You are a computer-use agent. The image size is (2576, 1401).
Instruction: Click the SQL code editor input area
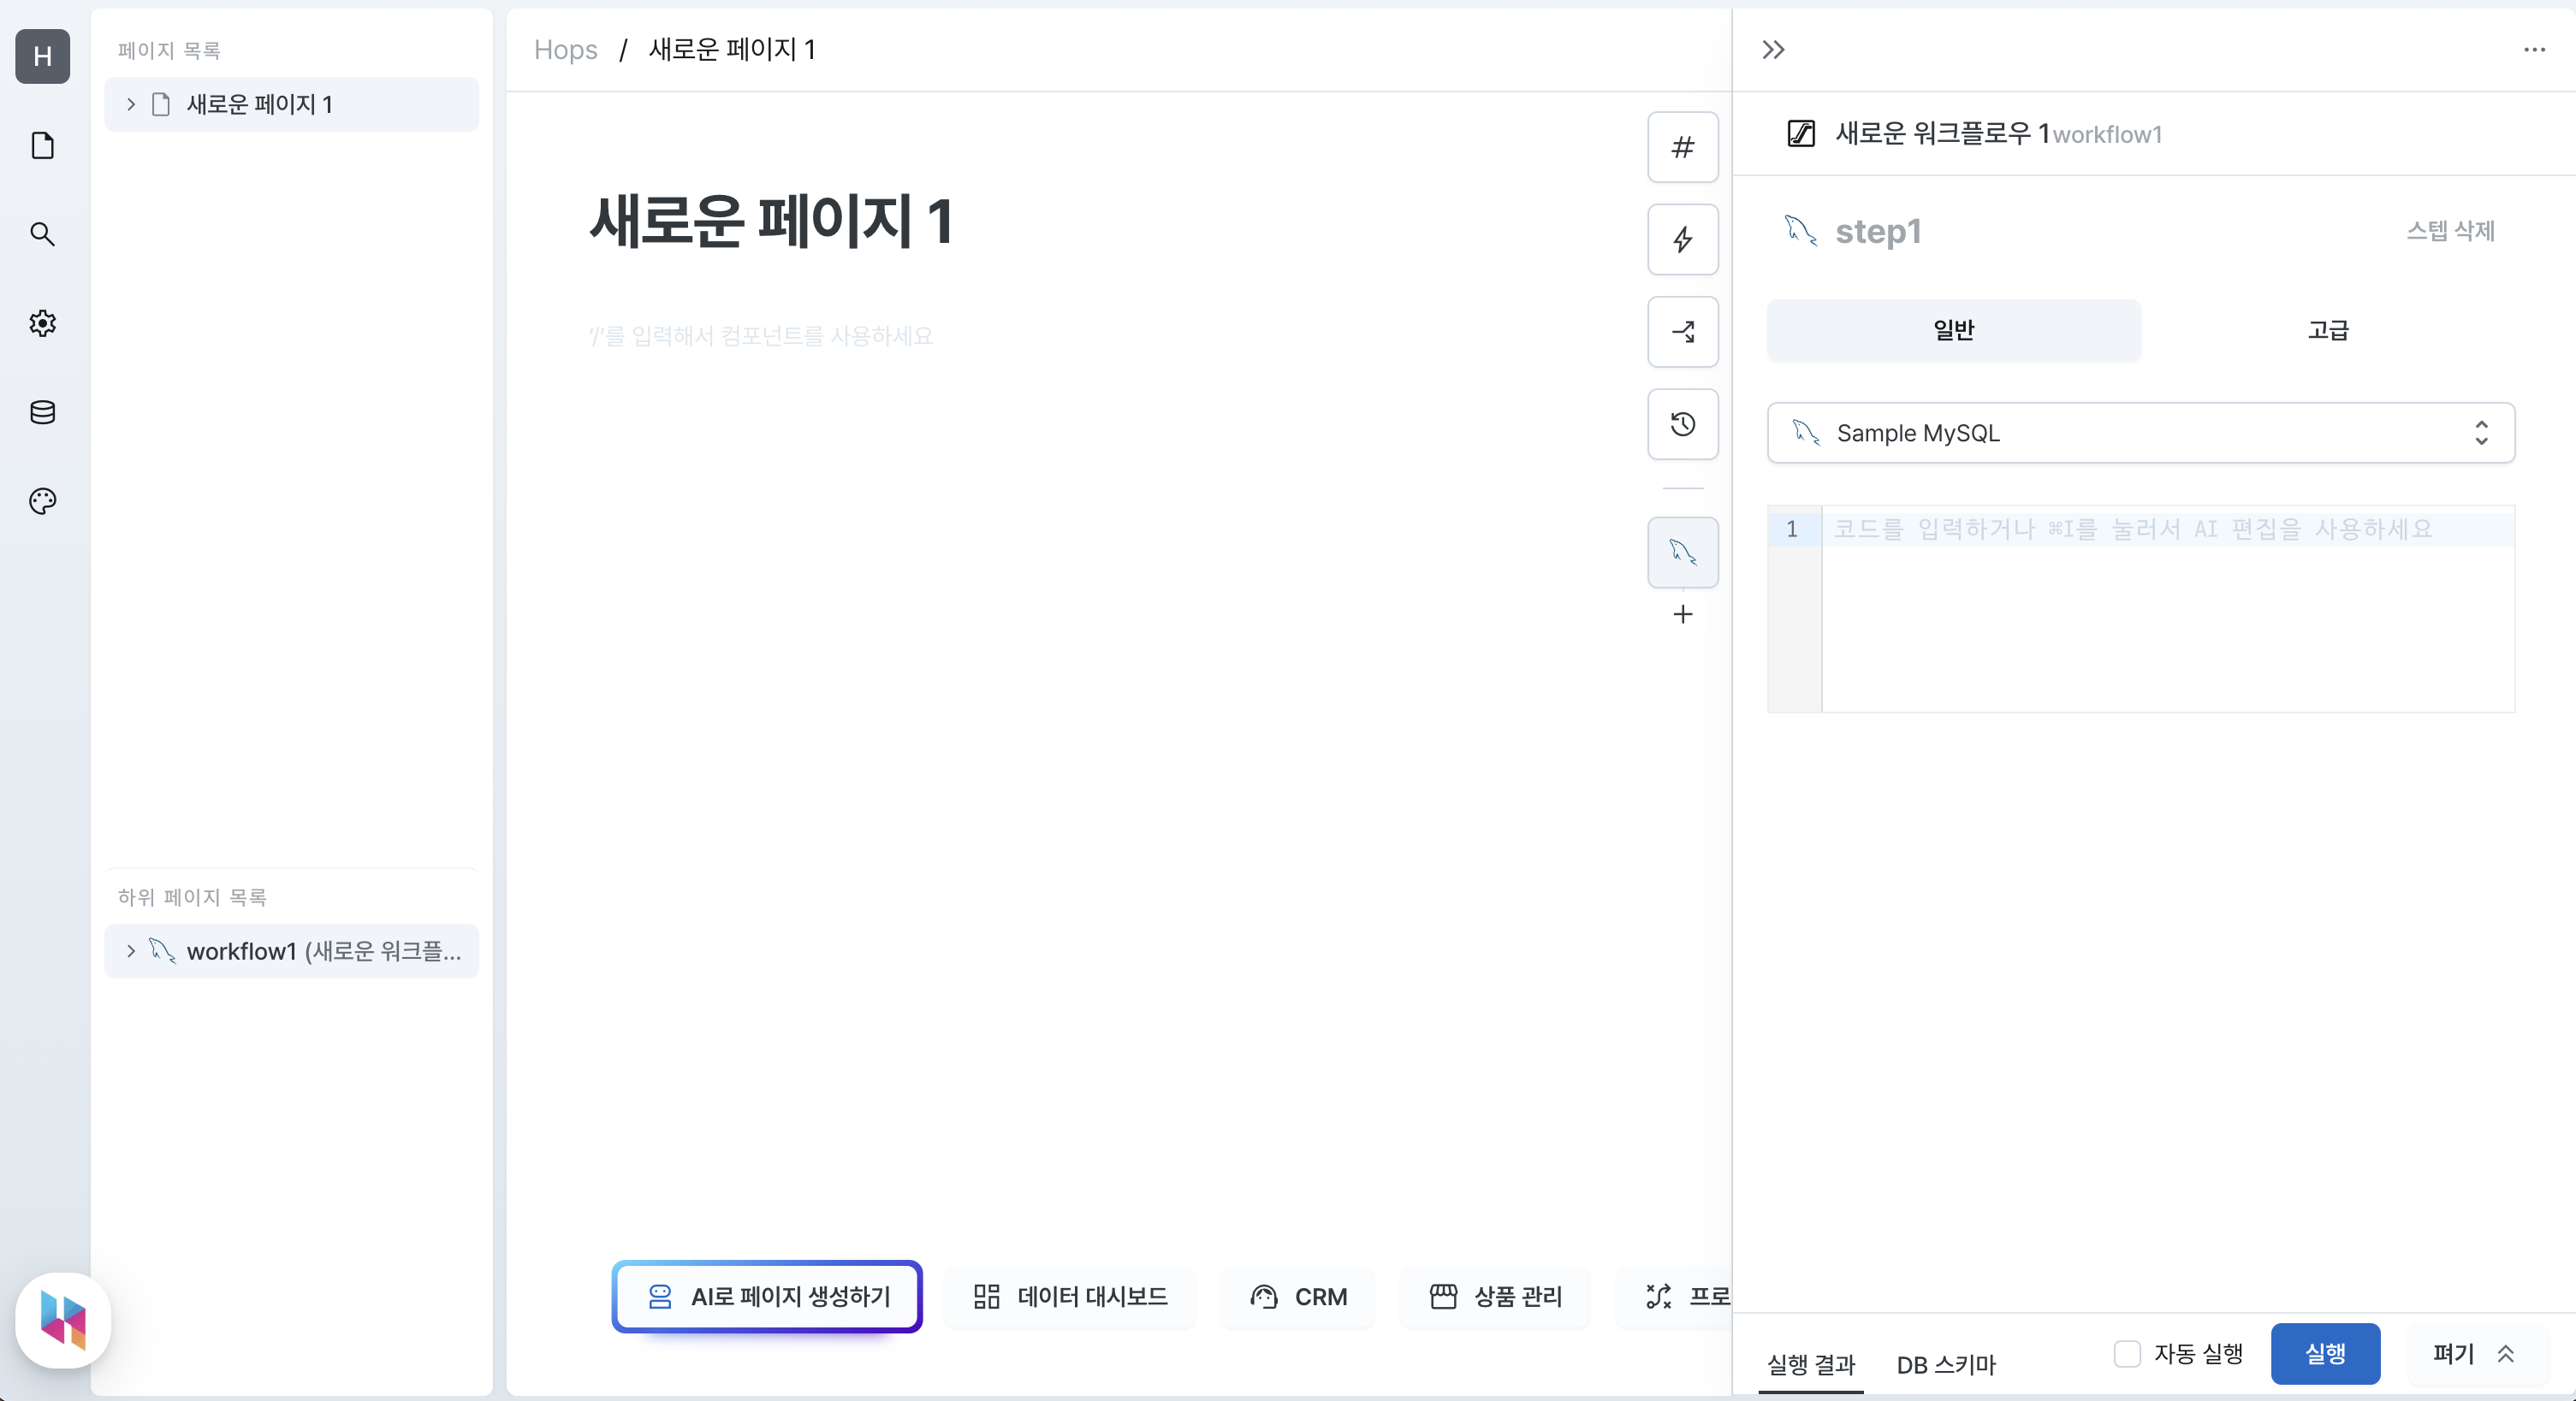coord(2167,609)
